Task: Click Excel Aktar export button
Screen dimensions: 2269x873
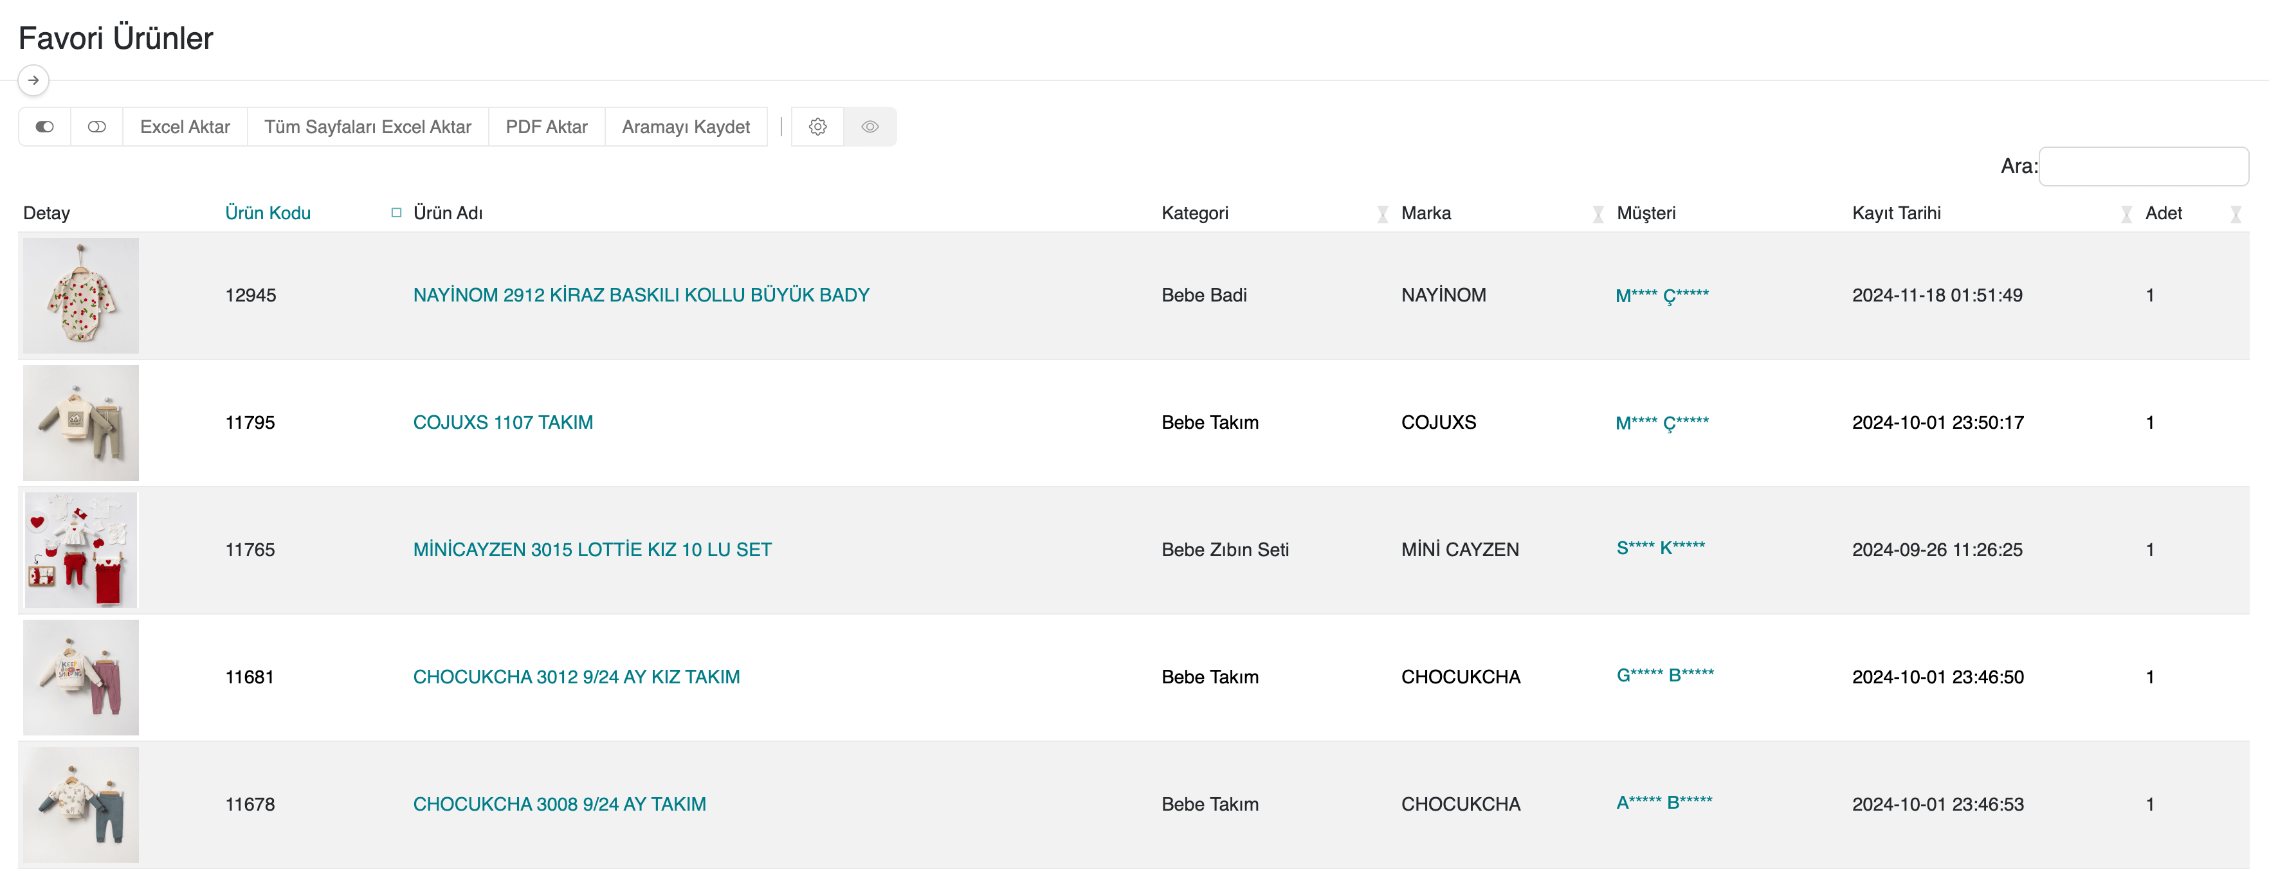Action: pos(185,127)
